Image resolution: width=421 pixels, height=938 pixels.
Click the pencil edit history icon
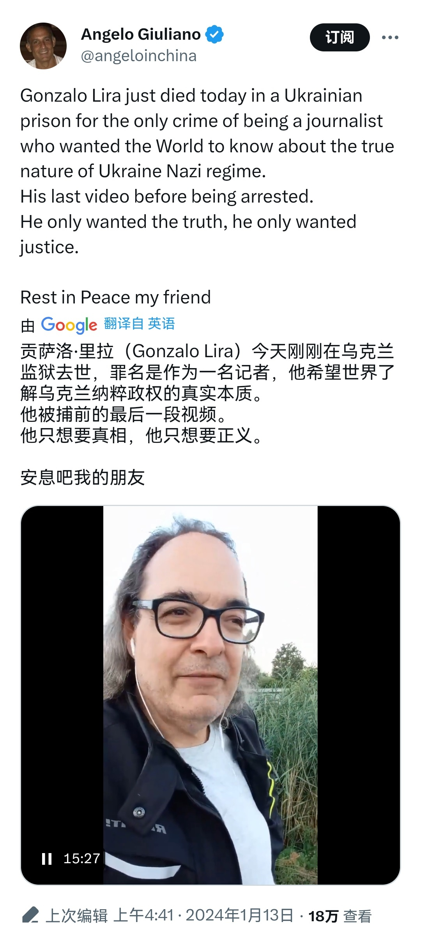click(x=30, y=915)
